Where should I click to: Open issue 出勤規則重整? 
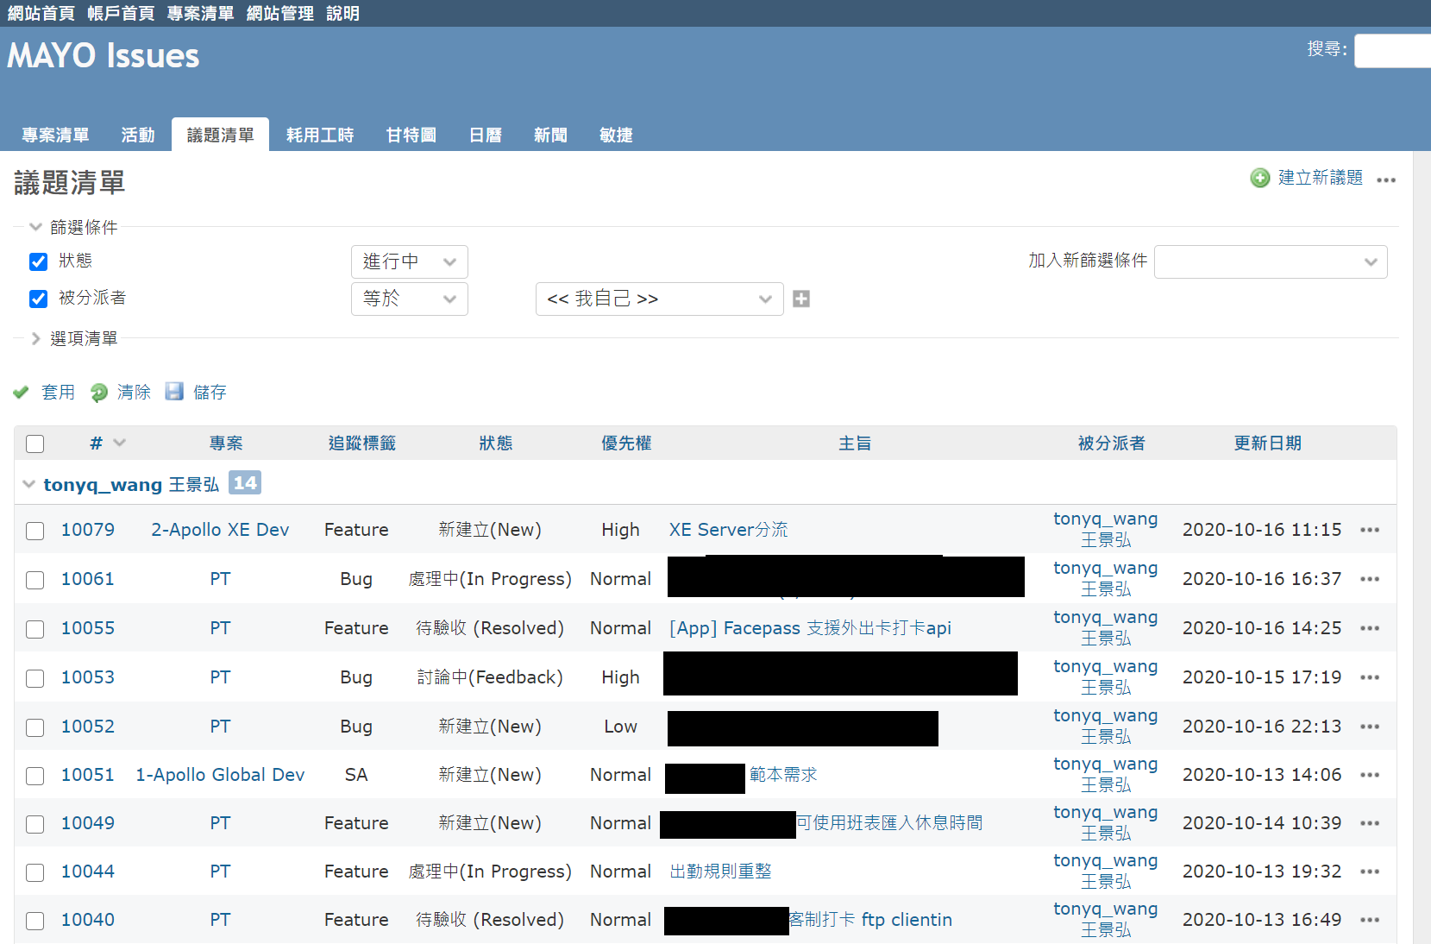tap(721, 872)
